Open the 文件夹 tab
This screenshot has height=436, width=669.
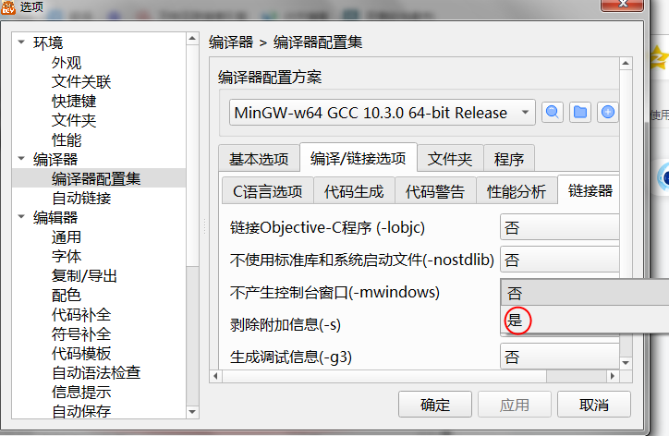click(450, 159)
